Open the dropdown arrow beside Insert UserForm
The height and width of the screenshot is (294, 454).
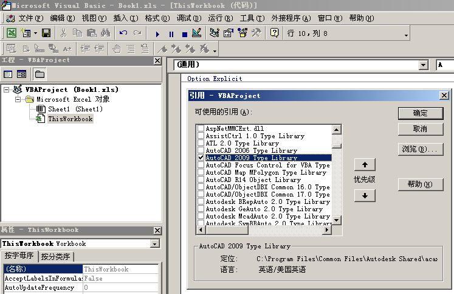click(35, 33)
